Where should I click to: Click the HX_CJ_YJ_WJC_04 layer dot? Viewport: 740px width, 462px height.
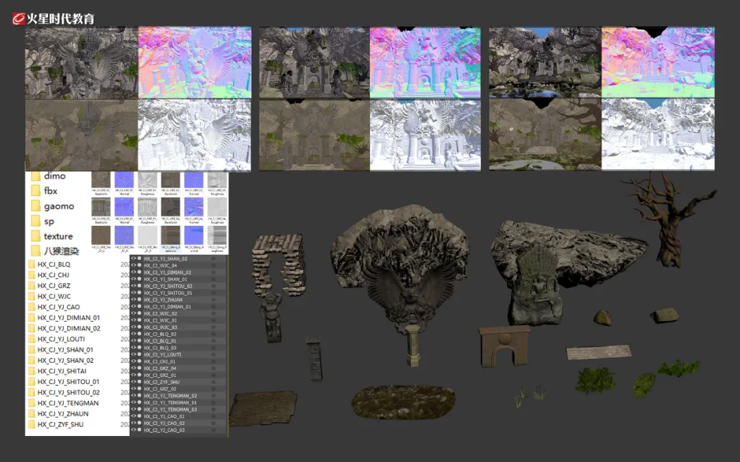140,266
